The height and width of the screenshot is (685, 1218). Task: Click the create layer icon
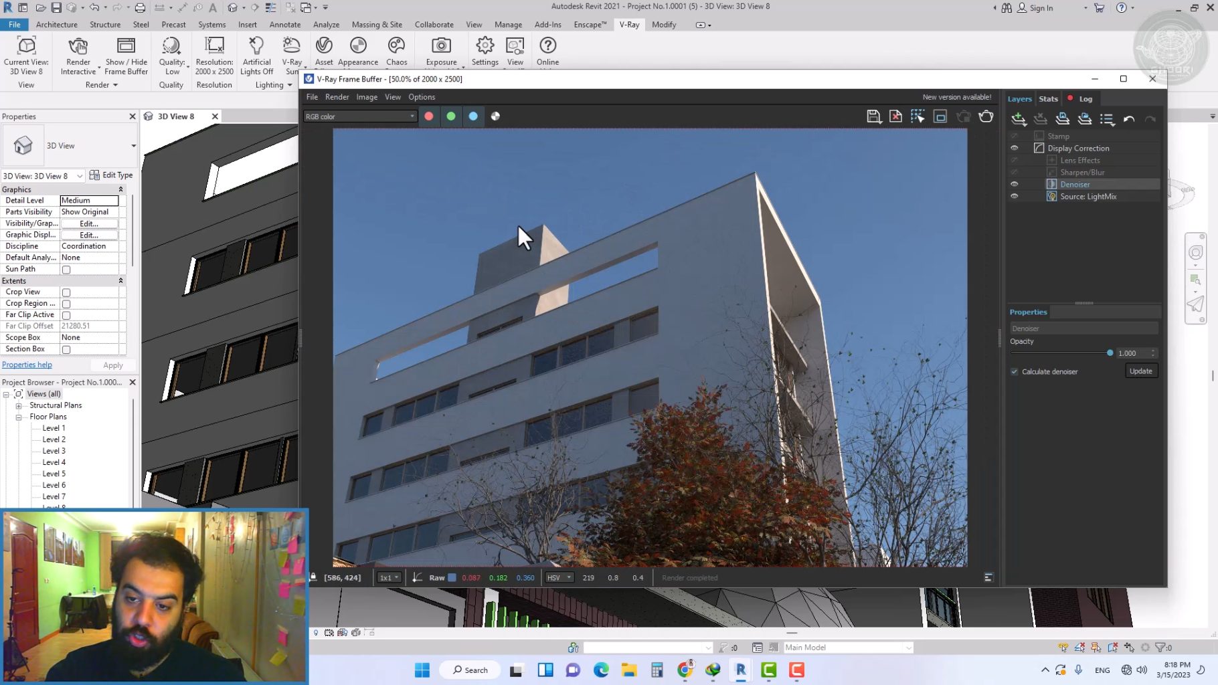click(x=1019, y=119)
